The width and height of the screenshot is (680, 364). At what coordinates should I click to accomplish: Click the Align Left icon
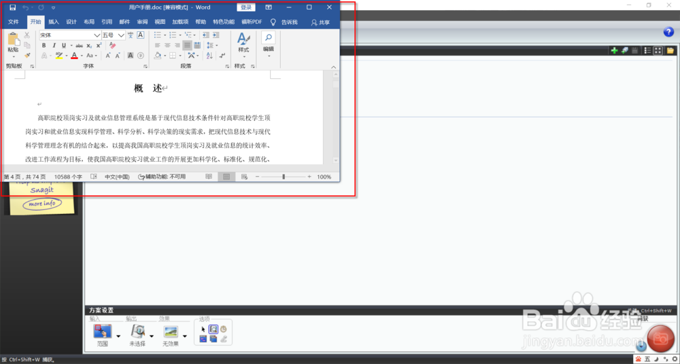point(158,45)
